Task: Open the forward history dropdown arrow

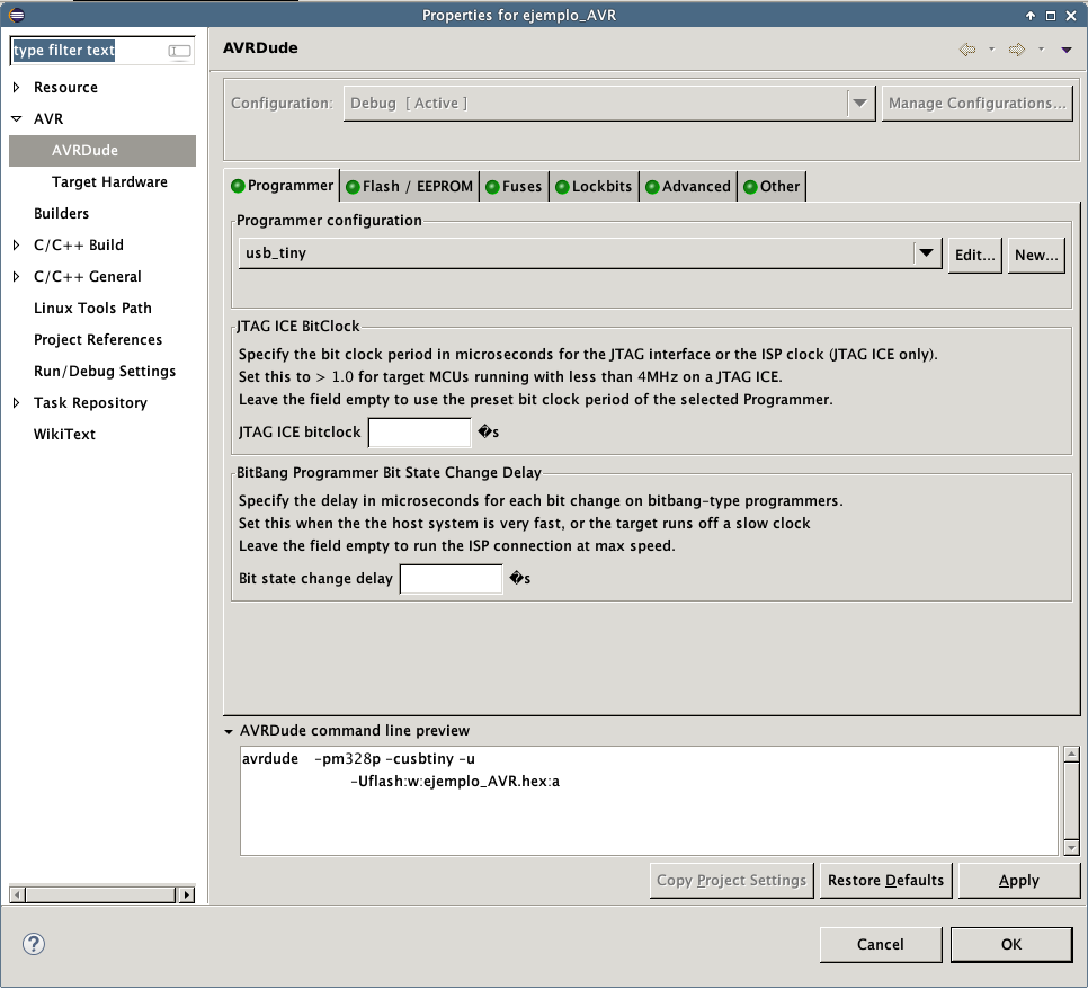Action: coord(1041,50)
